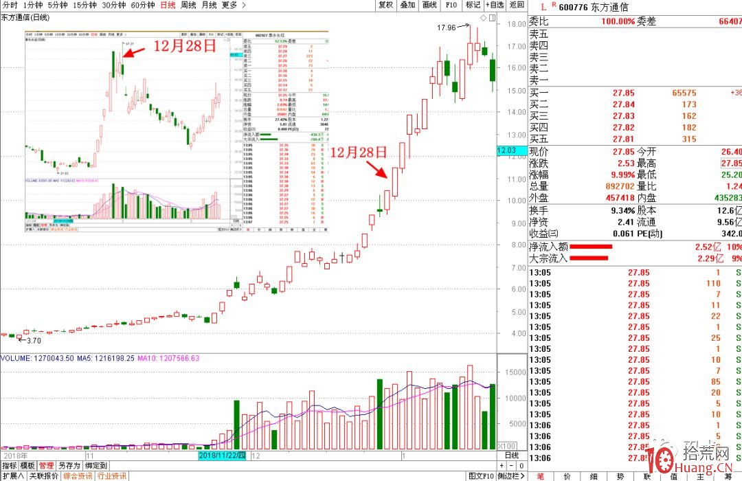Click the 大宗流入 red bar

click(x=589, y=258)
